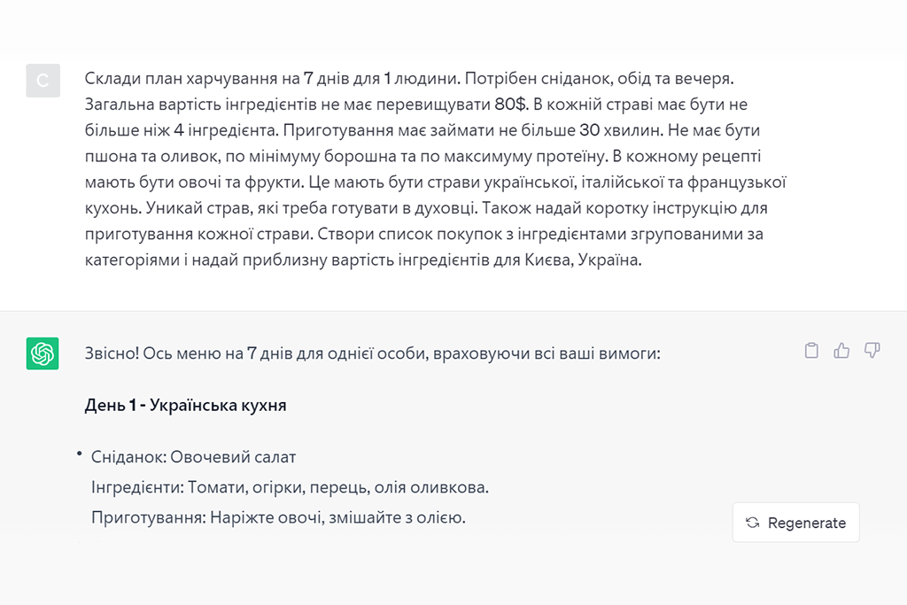Click the heading День 1 - Українська кухня

click(185, 406)
